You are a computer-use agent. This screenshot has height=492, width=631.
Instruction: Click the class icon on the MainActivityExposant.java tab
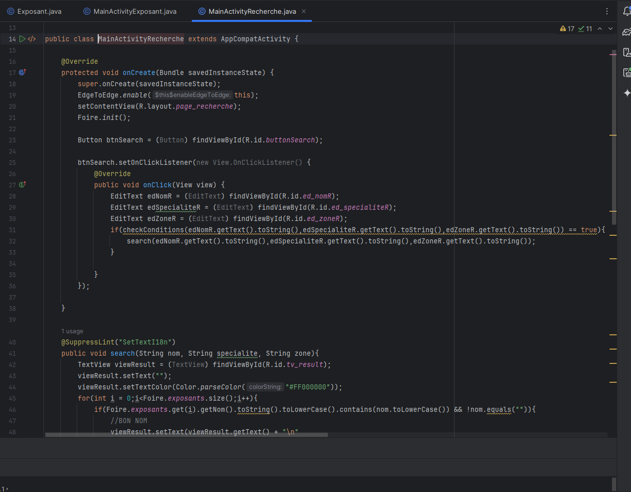tap(87, 11)
